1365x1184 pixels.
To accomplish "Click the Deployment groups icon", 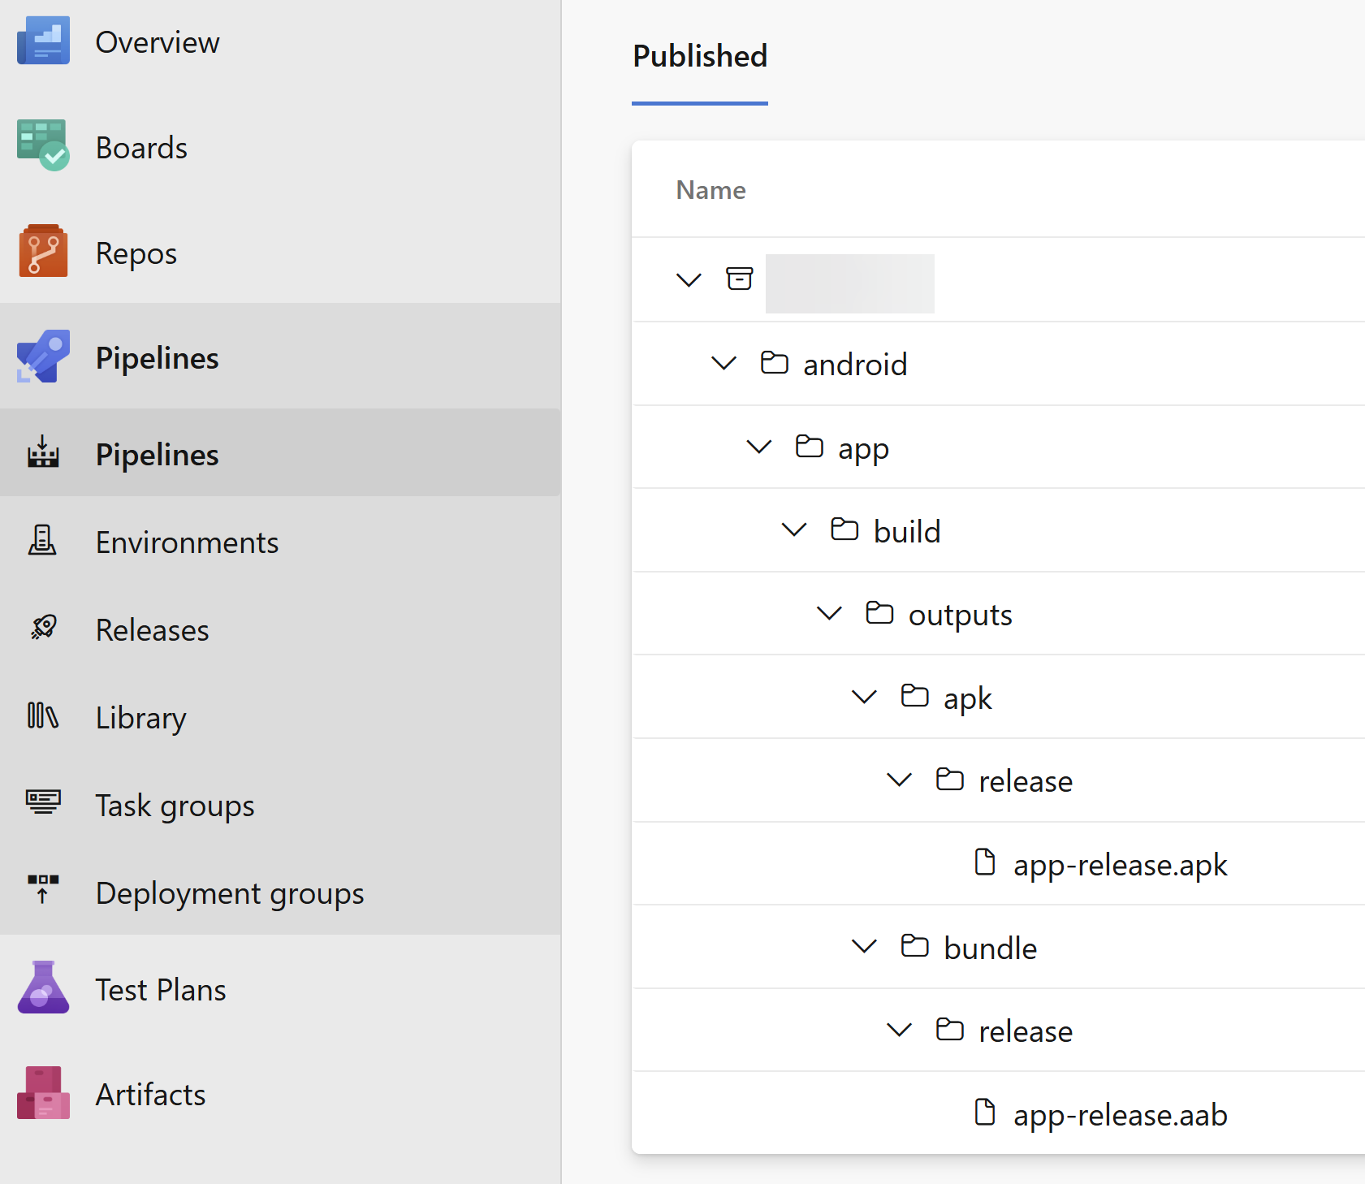I will pos(43,890).
